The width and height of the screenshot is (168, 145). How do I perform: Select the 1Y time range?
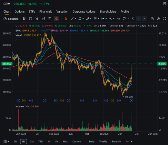49,142
